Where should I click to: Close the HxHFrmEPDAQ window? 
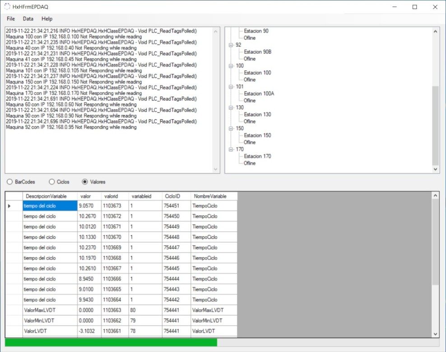coord(435,7)
